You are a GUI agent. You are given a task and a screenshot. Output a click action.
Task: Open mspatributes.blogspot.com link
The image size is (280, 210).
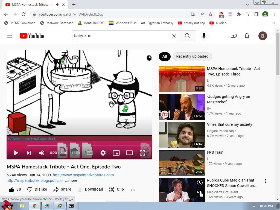coord(35,180)
